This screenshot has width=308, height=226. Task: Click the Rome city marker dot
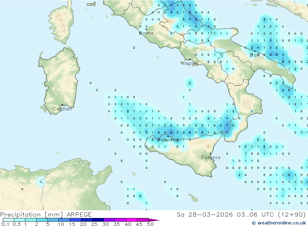[x=146, y=29]
